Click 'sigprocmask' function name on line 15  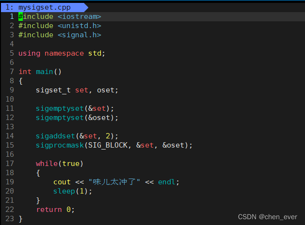tap(60, 146)
